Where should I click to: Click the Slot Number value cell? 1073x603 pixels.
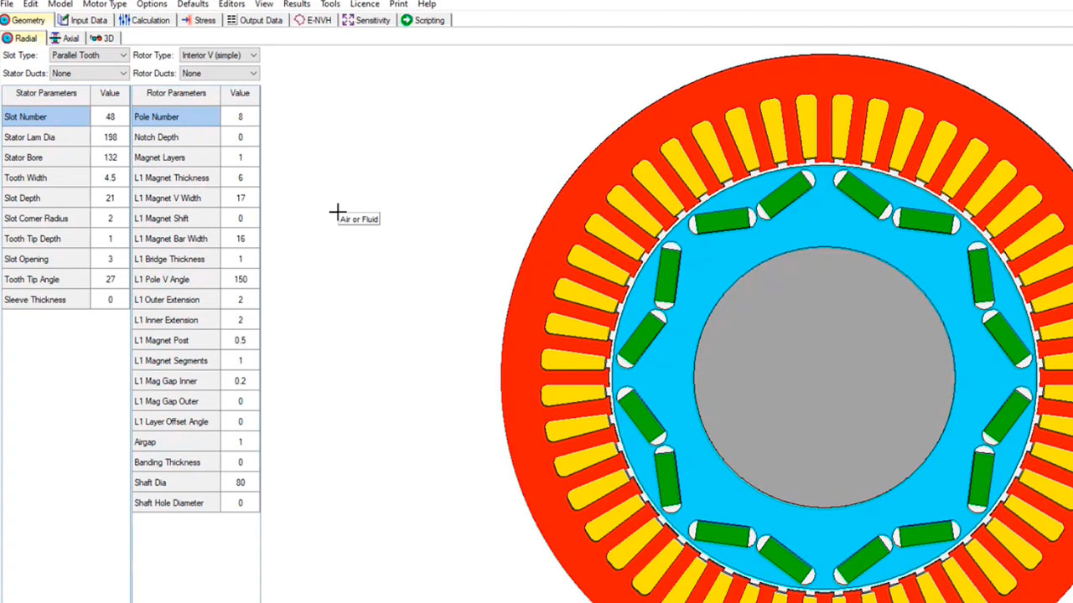[110, 117]
